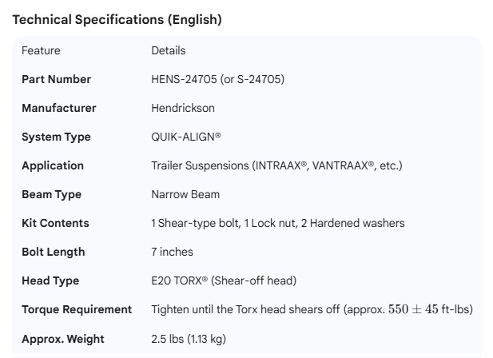Viewport: 493px width, 358px height.
Task: Click the E20 TORX® head type value
Action: click(224, 280)
